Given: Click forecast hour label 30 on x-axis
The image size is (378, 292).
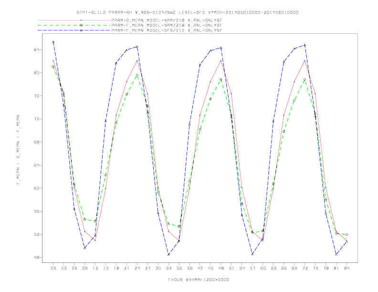Looking at the screenshot, I should click(158, 268).
